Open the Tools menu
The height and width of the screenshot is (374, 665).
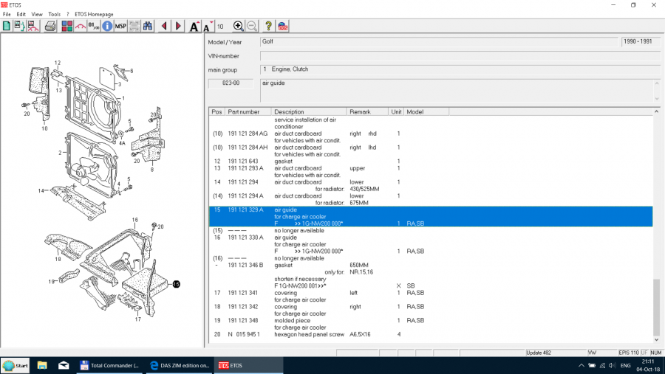[54, 14]
